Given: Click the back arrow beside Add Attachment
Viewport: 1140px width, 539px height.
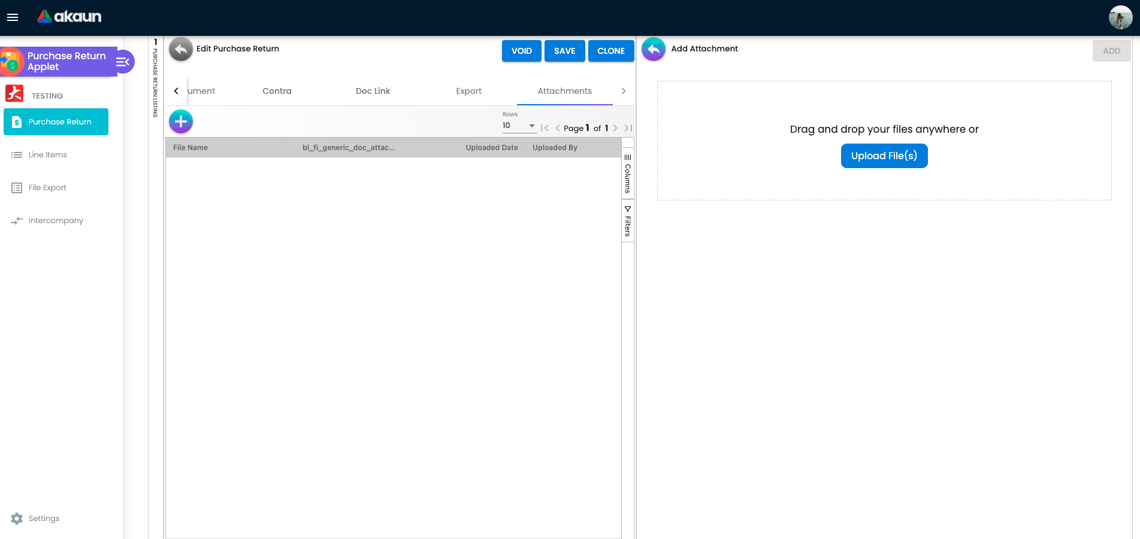Looking at the screenshot, I should [654, 50].
